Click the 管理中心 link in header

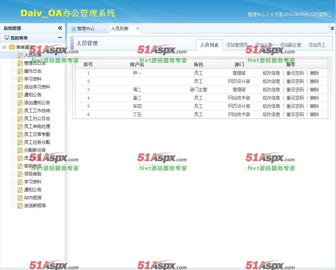[x=256, y=14]
